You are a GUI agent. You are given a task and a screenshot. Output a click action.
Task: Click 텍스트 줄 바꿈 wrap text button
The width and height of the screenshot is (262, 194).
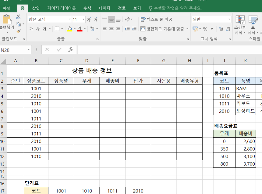[x=156, y=20]
